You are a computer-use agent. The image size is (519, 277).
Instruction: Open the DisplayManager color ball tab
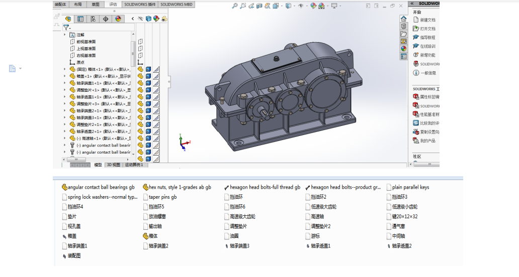point(118,19)
